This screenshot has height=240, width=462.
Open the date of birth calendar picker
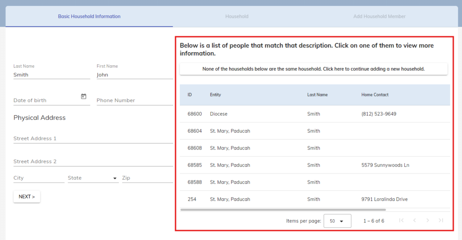coord(83,96)
